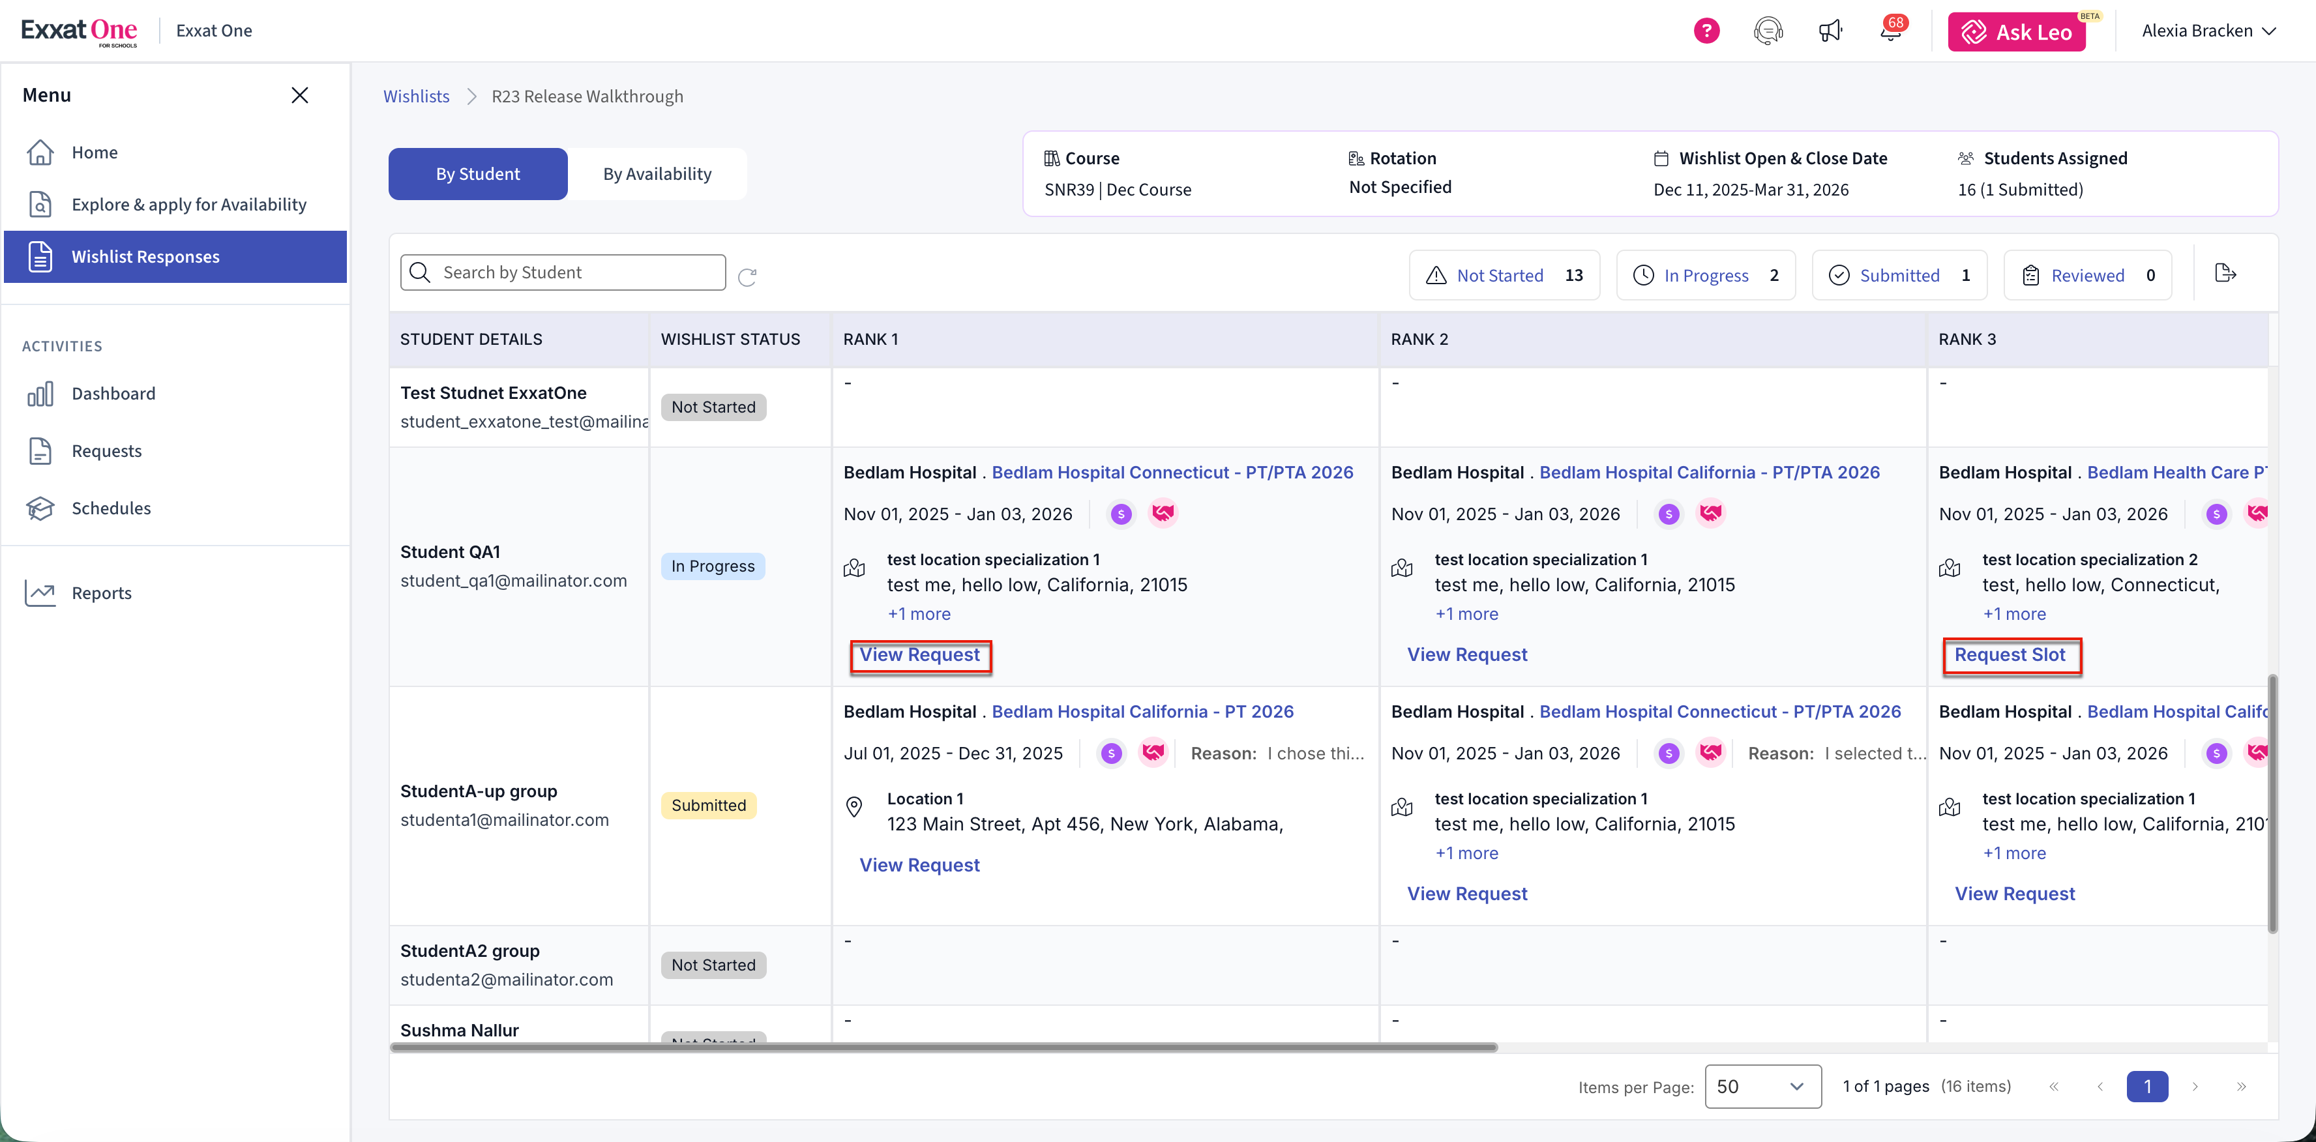Expand +1 more locations in Student QA1 Rank 2
The height and width of the screenshot is (1142, 2316).
tap(1466, 613)
